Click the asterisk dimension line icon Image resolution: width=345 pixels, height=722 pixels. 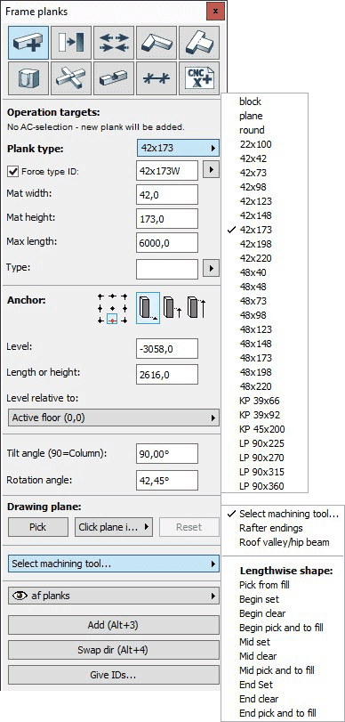click(156, 78)
